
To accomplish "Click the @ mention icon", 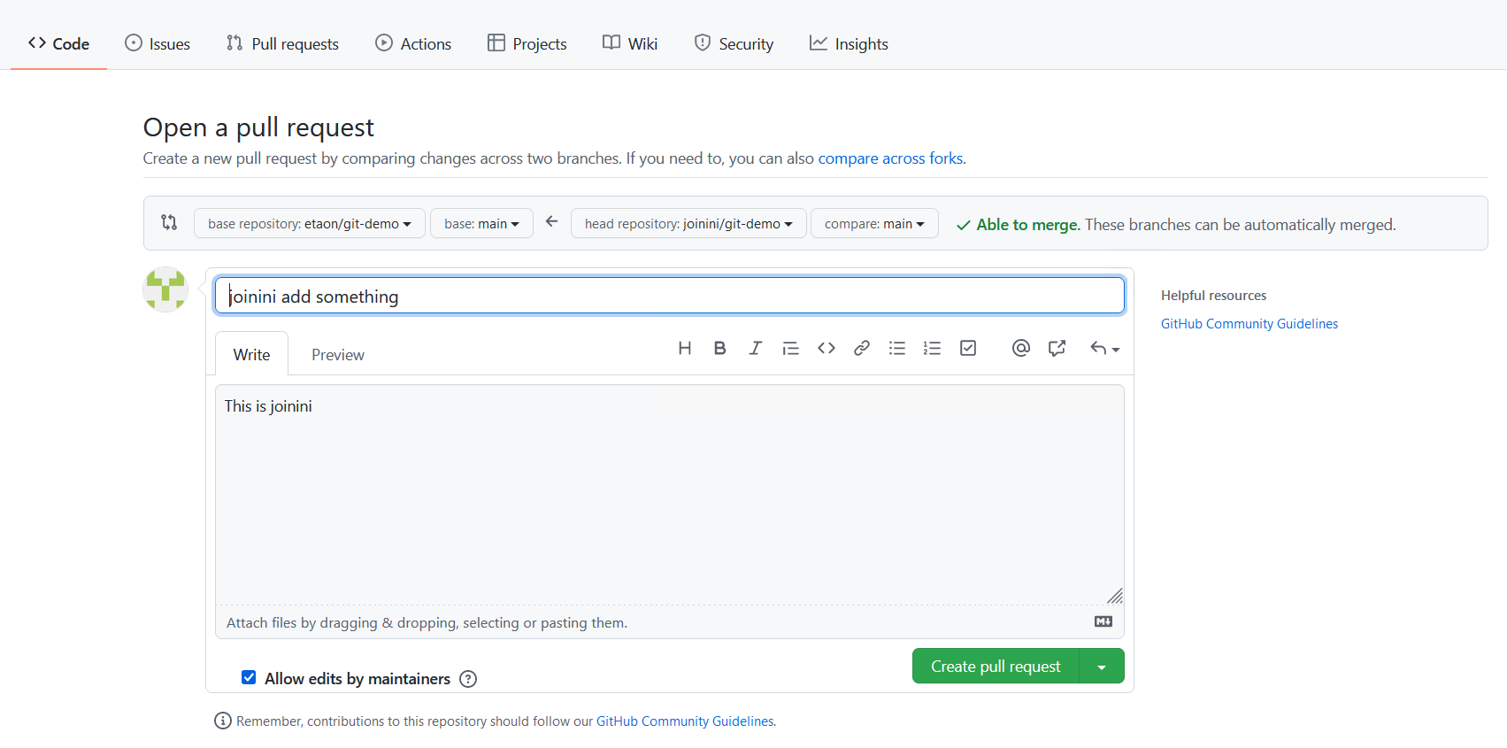I will point(1020,348).
